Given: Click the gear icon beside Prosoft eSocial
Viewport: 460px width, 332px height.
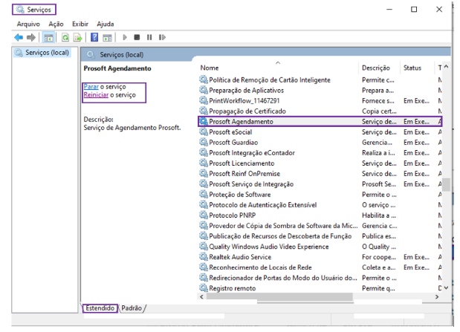Looking at the screenshot, I should point(204,131).
